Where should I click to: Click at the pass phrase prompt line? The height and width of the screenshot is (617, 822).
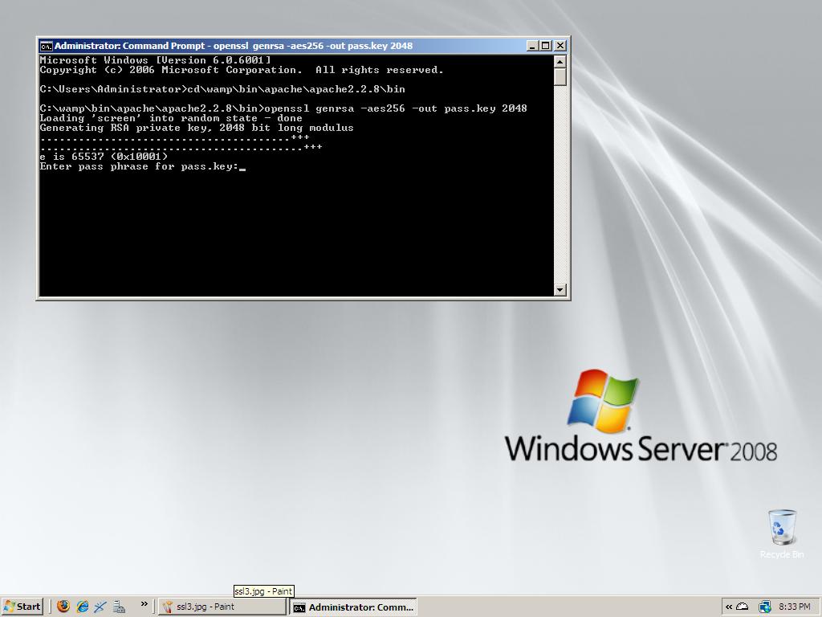[x=140, y=166]
